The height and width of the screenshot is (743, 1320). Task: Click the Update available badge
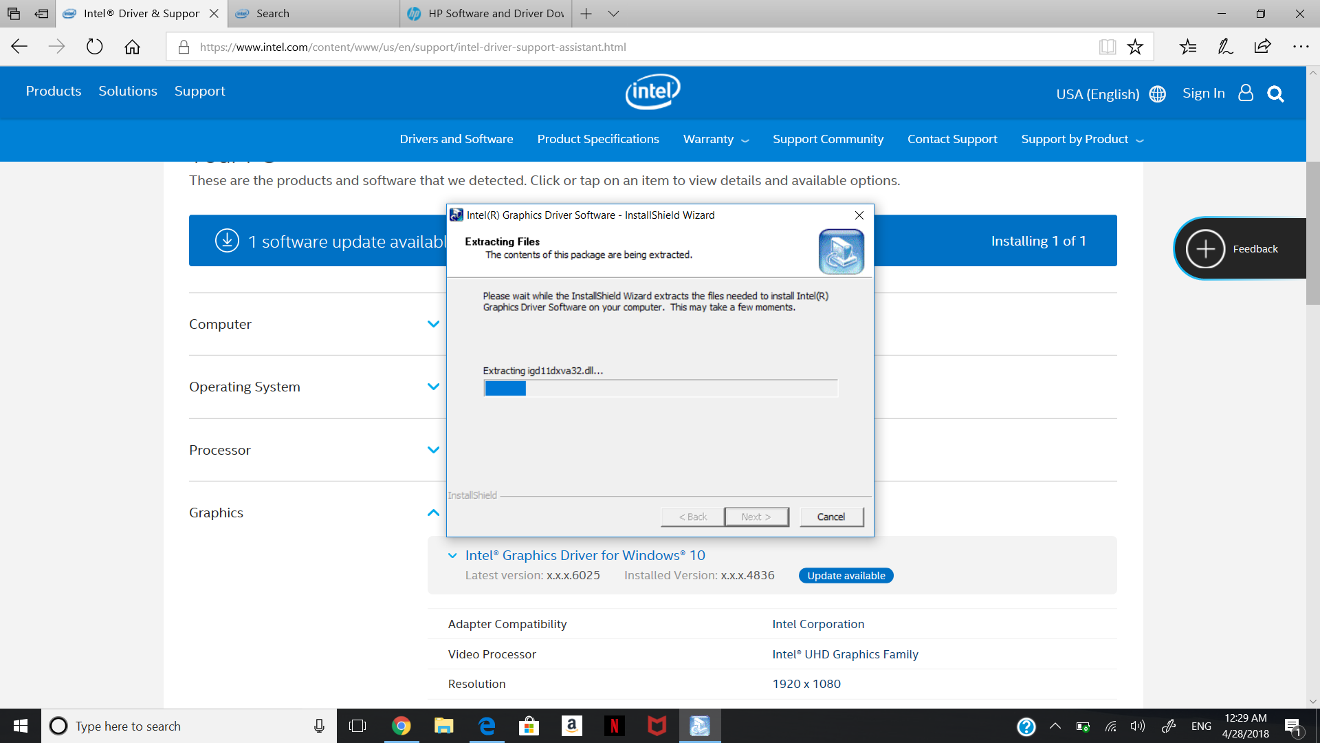[846, 576]
